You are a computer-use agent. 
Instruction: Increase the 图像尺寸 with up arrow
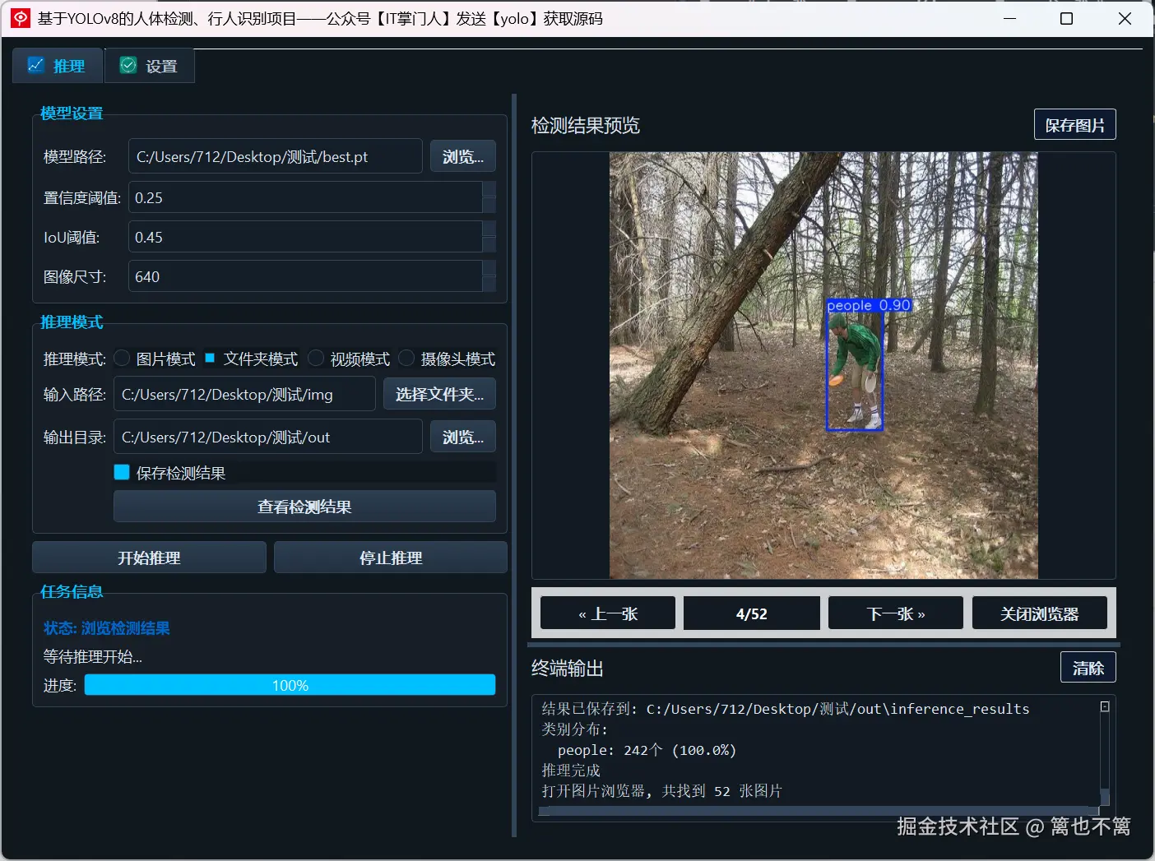click(489, 268)
